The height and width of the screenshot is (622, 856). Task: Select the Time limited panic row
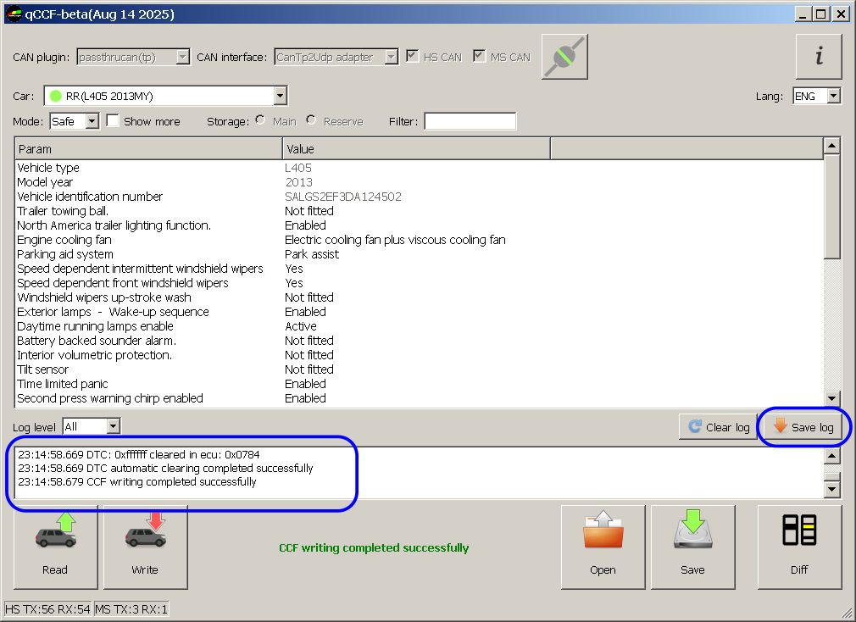420,384
